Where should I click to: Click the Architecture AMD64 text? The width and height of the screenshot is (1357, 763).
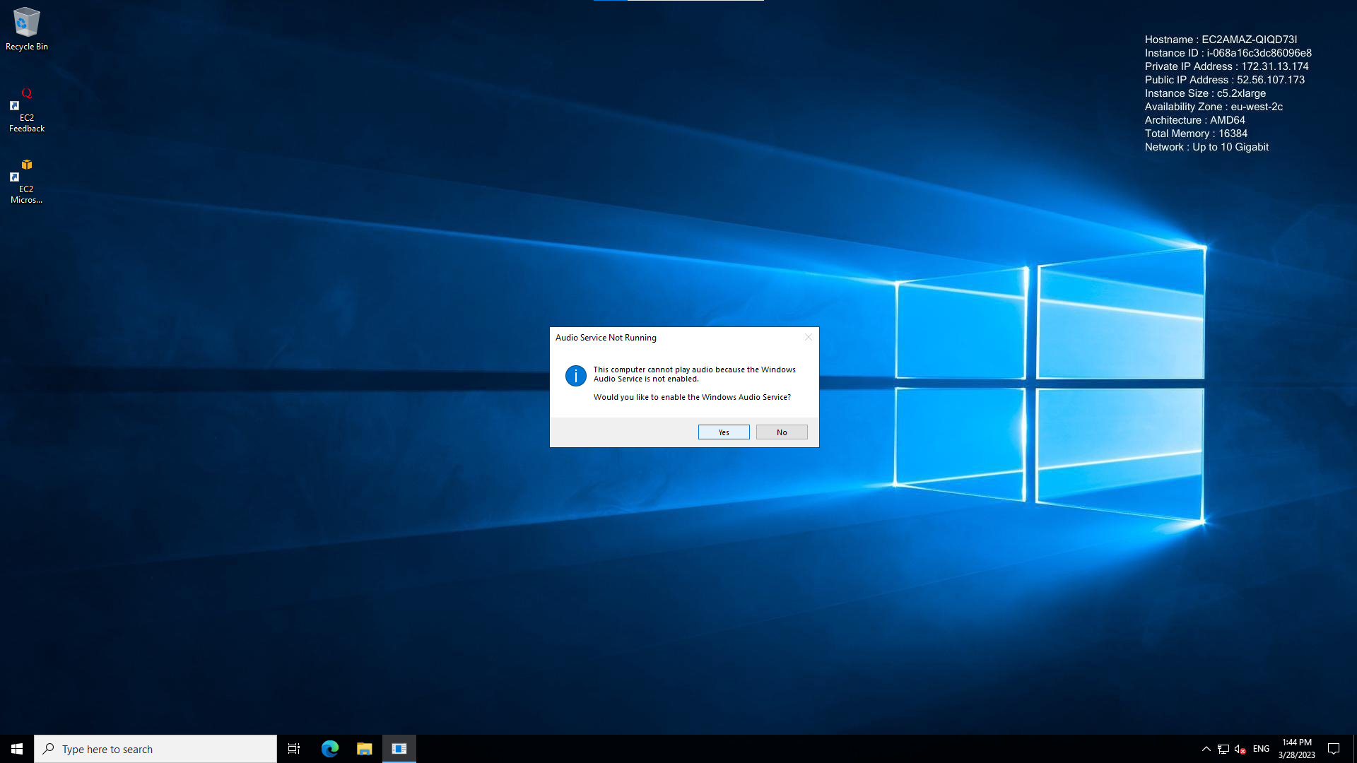click(1195, 120)
